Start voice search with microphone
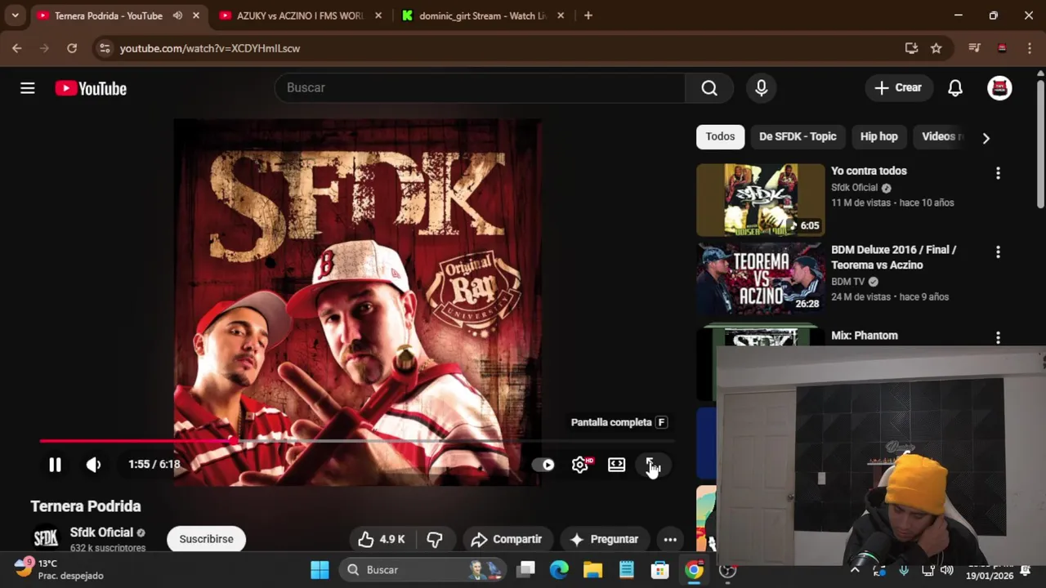 point(762,87)
